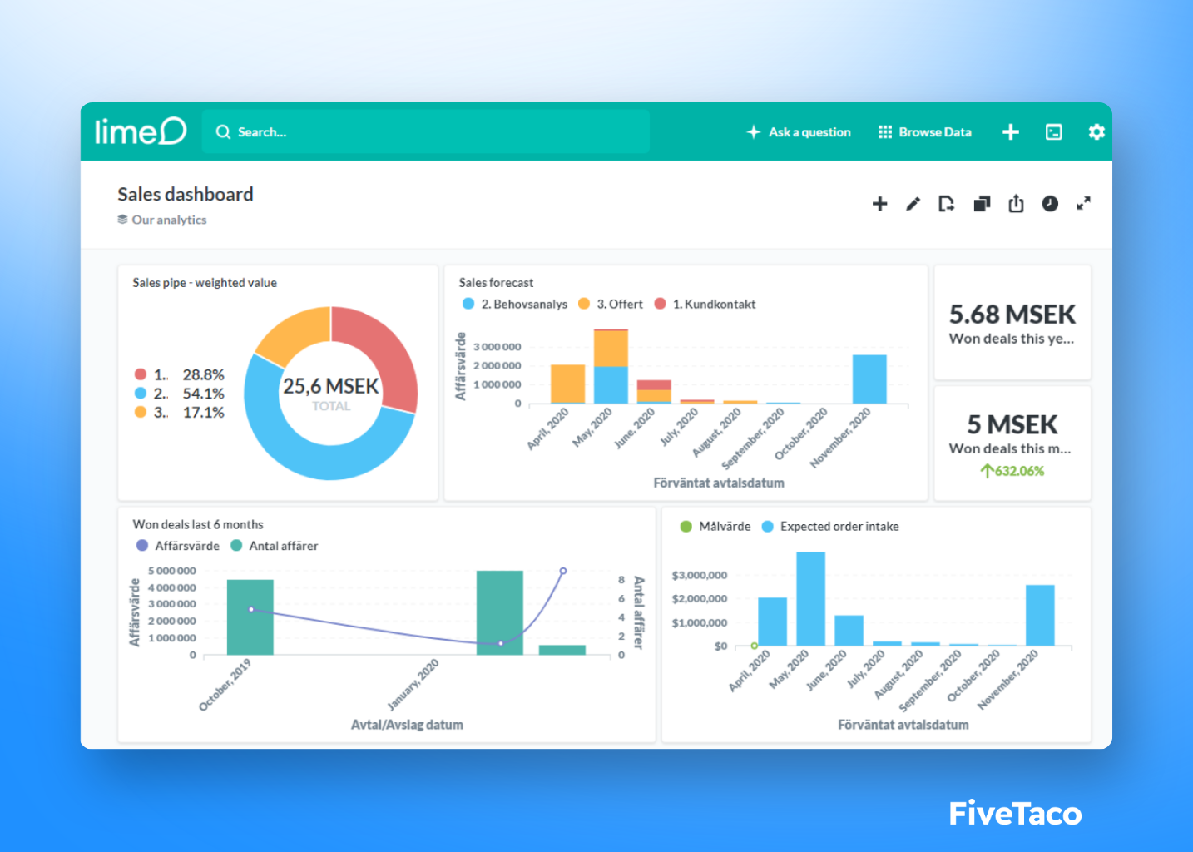Toggle the Affärsvärde legend series
The height and width of the screenshot is (852, 1193).
[x=178, y=546]
